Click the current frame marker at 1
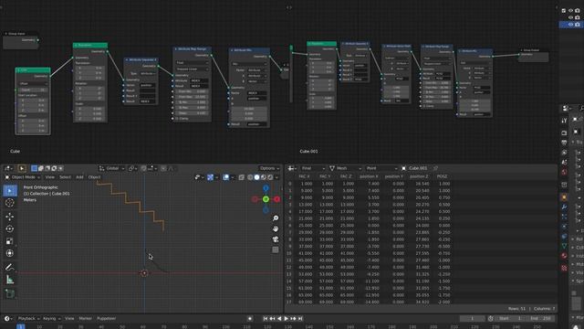Image resolution: width=584 pixels, height=329 pixels. coord(20,326)
